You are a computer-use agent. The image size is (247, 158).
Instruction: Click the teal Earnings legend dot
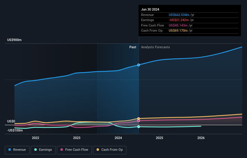[x=36, y=150]
